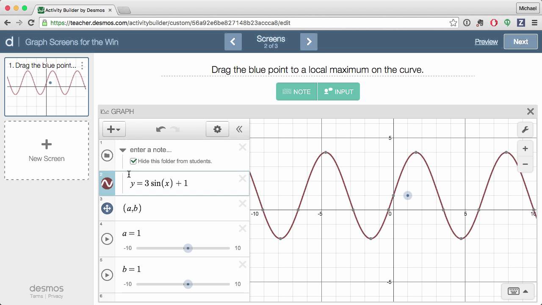Select the screen 1 thumbnail
The width and height of the screenshot is (542, 305).
47,87
